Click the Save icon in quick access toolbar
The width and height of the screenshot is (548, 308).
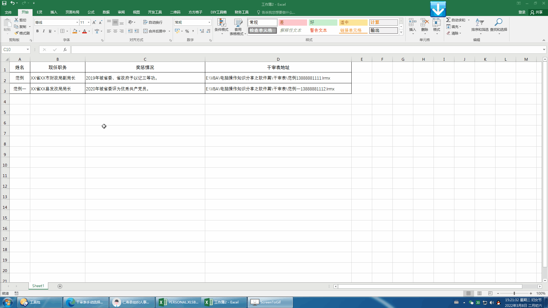pyautogui.click(x=4, y=3)
